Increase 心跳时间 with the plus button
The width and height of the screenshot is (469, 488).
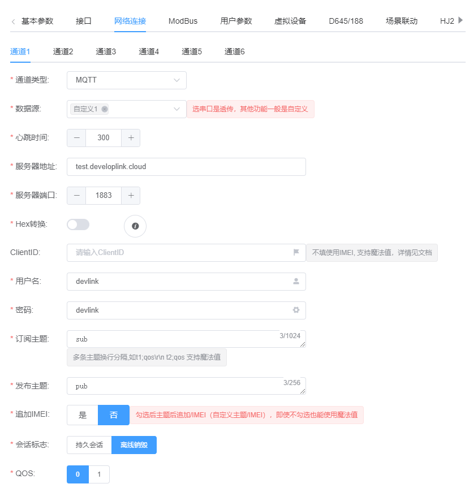[x=131, y=137]
